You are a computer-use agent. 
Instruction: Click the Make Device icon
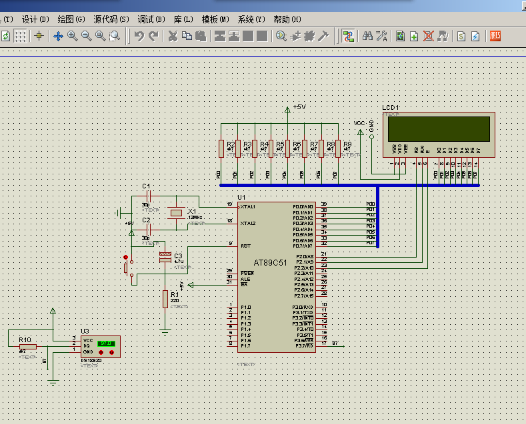(x=295, y=36)
